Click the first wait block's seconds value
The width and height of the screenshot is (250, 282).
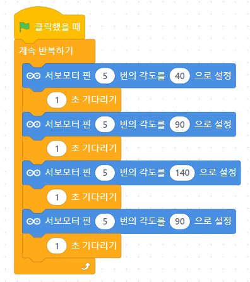(x=57, y=100)
